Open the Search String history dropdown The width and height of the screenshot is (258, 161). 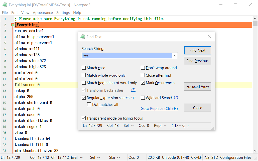point(175,55)
